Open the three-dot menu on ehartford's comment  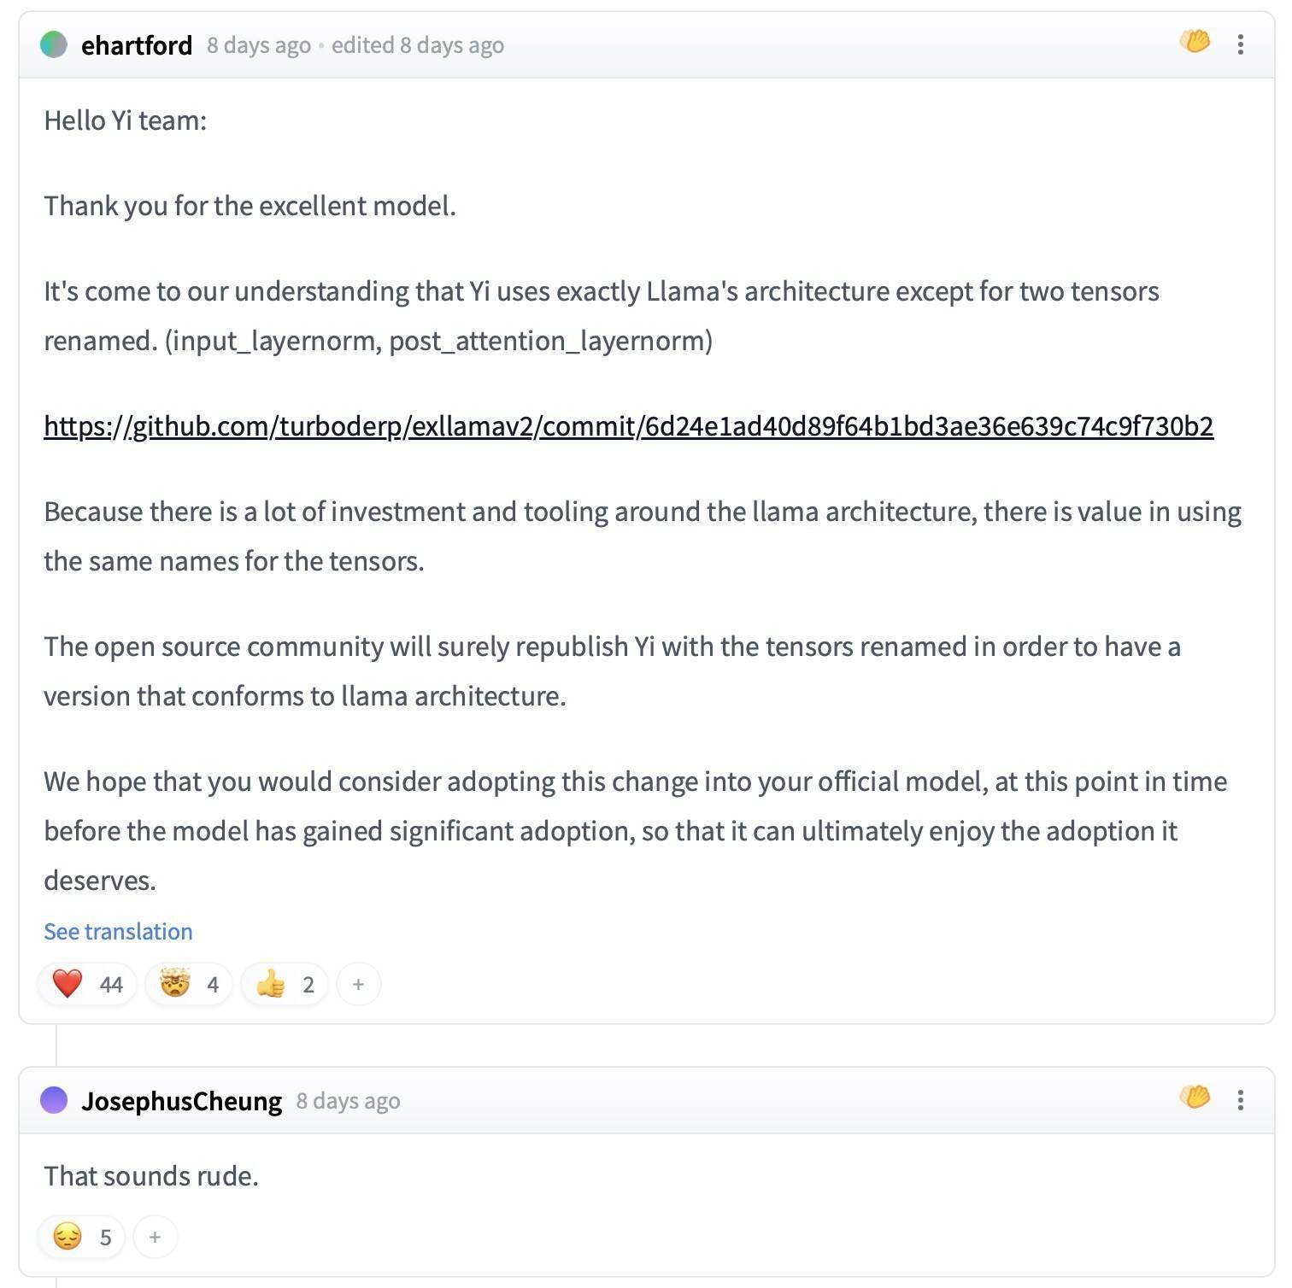(x=1240, y=44)
